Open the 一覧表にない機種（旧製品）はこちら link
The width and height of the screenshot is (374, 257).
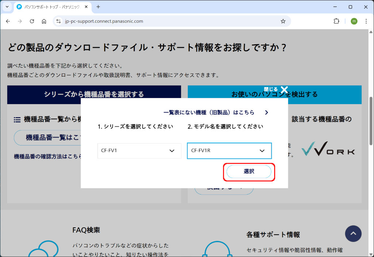(x=209, y=113)
